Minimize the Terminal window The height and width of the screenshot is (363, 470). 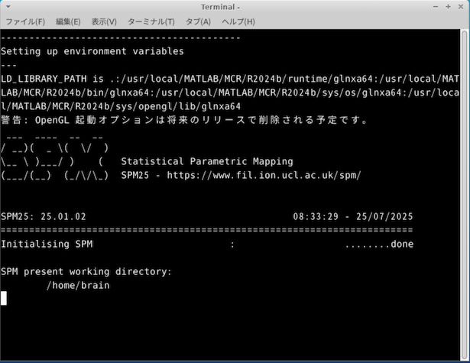pyautogui.click(x=436, y=7)
